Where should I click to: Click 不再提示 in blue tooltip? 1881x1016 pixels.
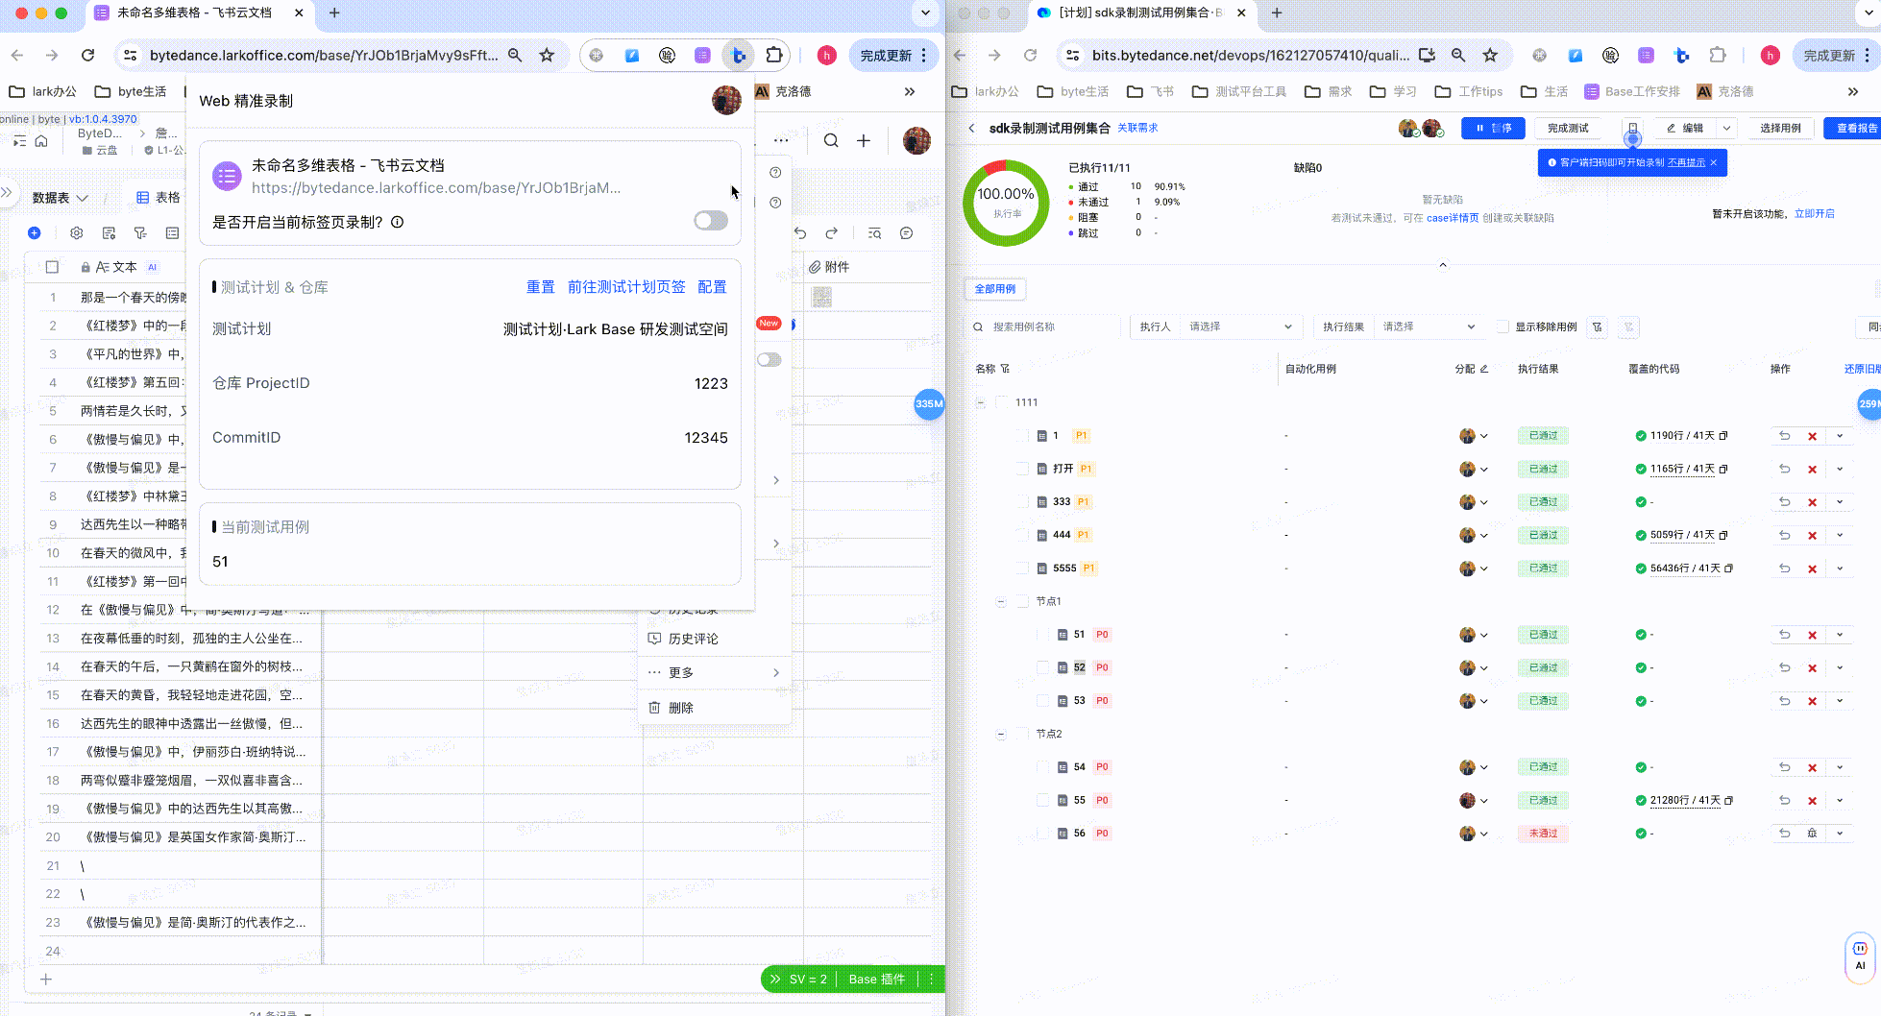click(x=1686, y=163)
